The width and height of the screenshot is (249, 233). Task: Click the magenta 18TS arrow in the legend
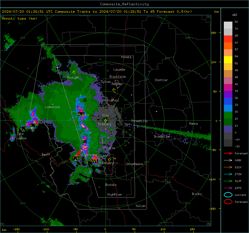228,188
